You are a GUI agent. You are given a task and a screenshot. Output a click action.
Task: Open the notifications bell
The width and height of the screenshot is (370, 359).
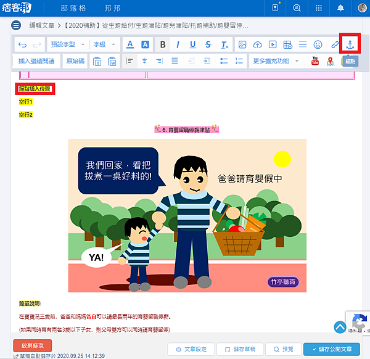(340, 8)
